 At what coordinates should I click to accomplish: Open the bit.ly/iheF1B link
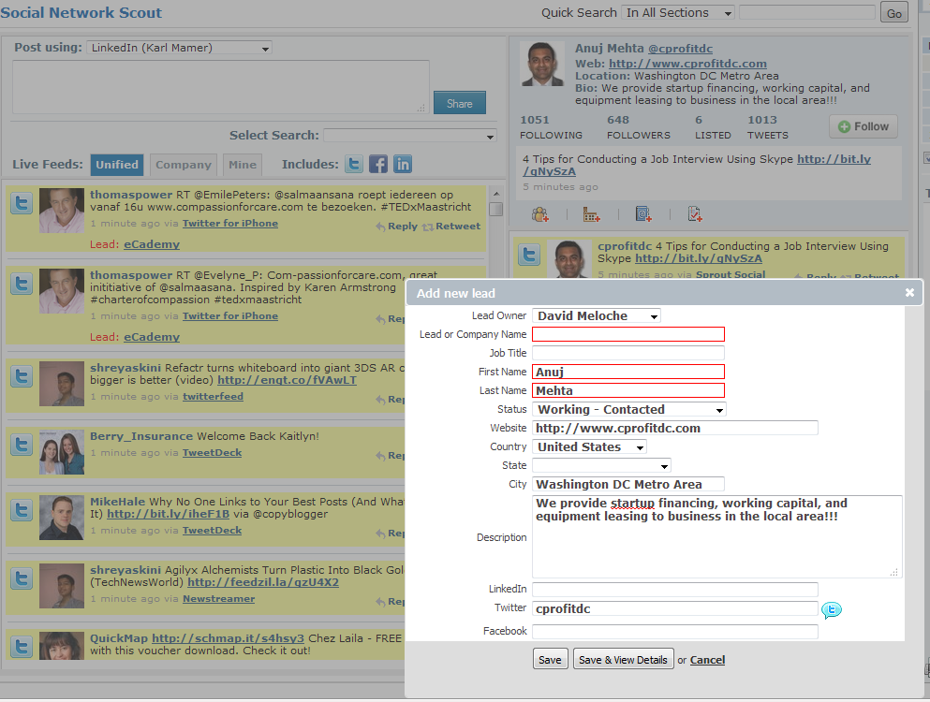pyautogui.click(x=169, y=514)
